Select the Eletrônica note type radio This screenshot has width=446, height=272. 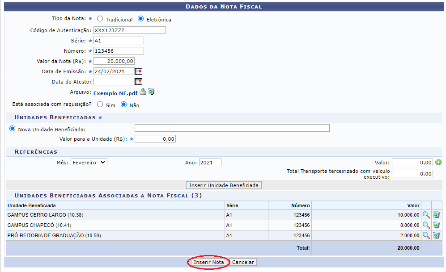pos(140,19)
